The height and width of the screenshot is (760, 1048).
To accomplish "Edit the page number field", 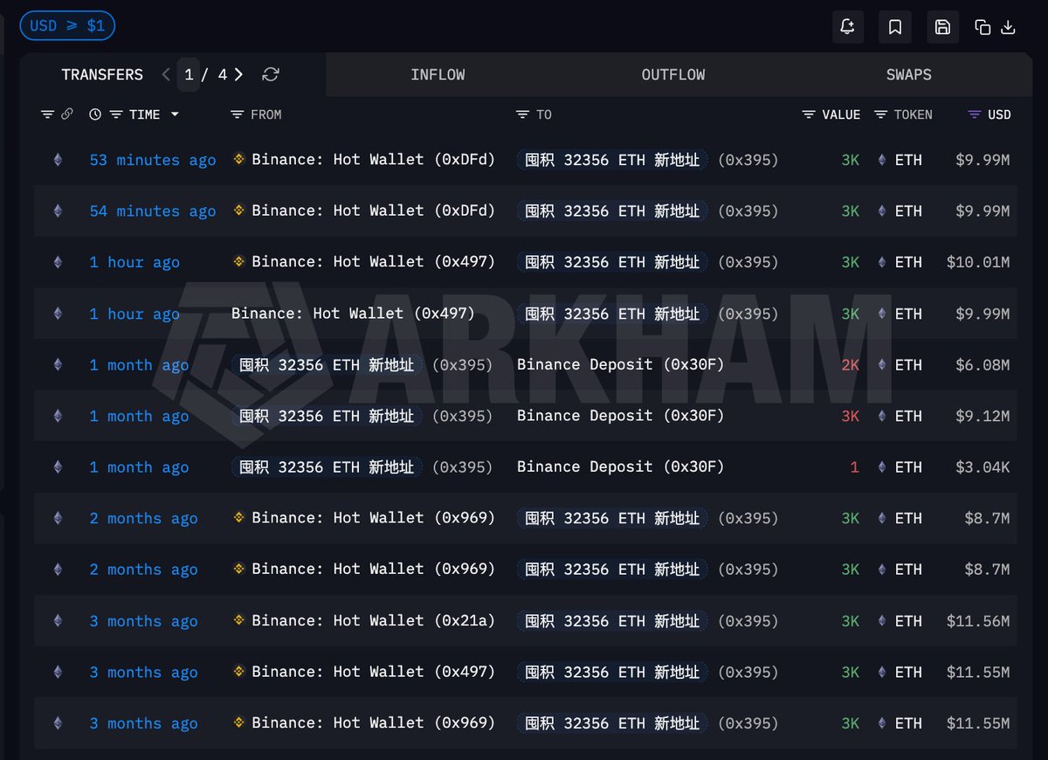I will click(x=189, y=74).
